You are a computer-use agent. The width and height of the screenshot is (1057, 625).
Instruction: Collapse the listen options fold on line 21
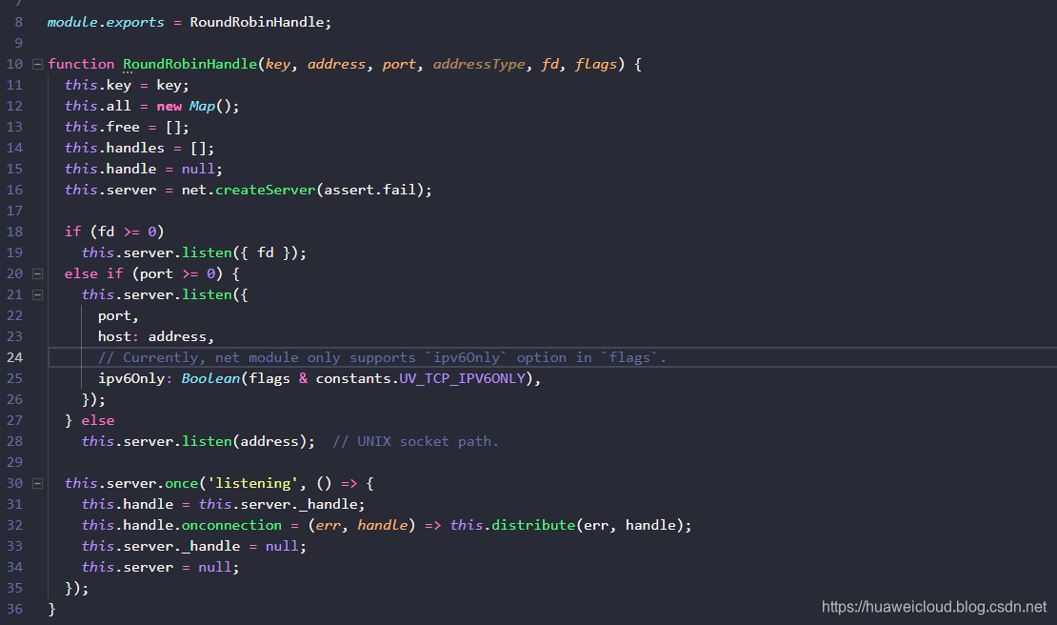pyautogui.click(x=38, y=294)
